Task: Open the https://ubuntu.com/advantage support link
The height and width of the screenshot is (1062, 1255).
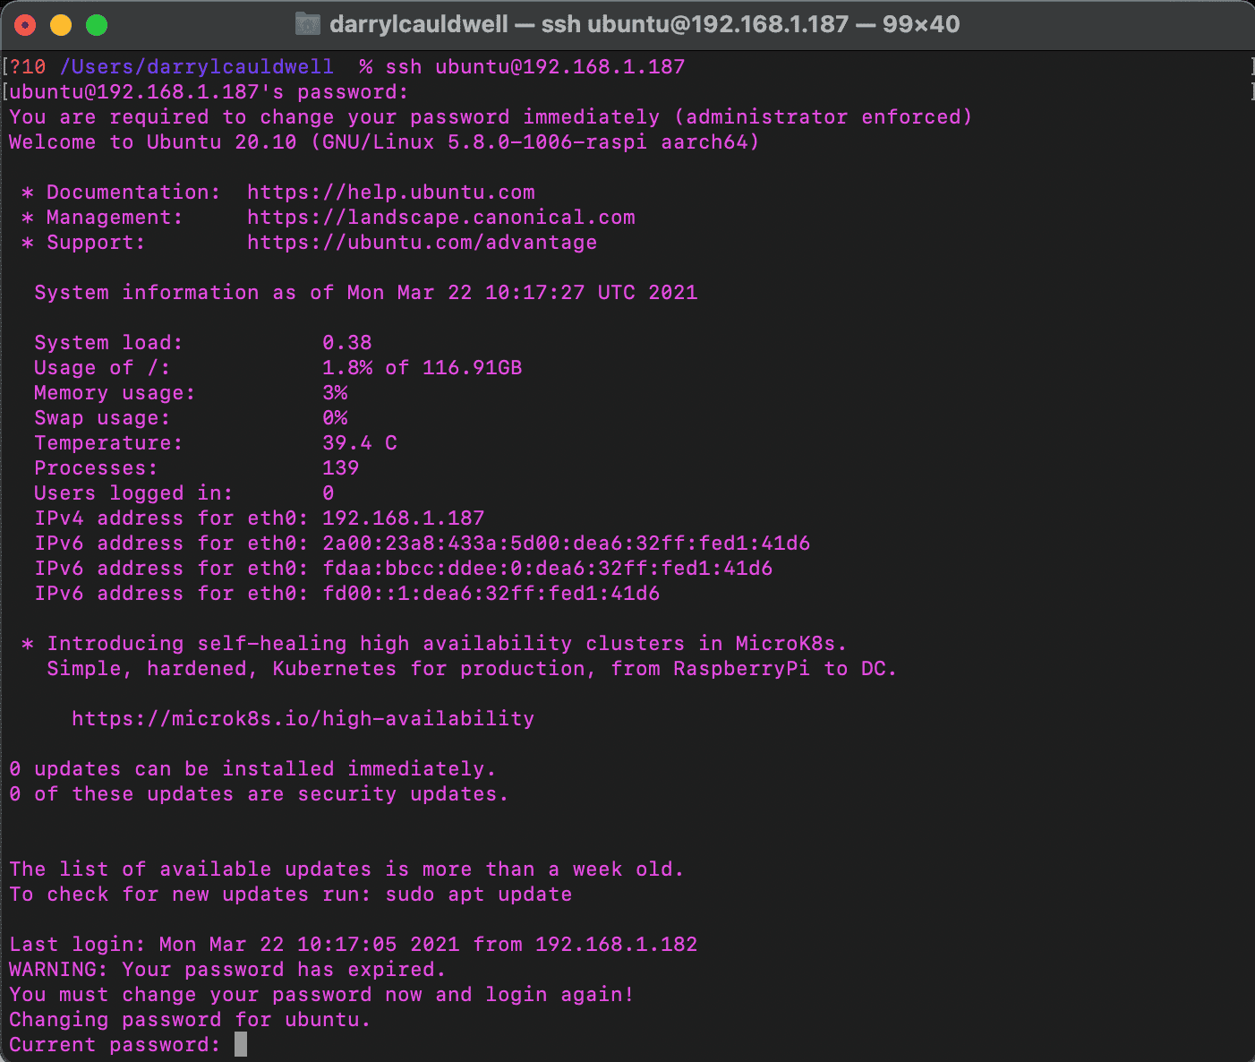Action: coord(421,242)
